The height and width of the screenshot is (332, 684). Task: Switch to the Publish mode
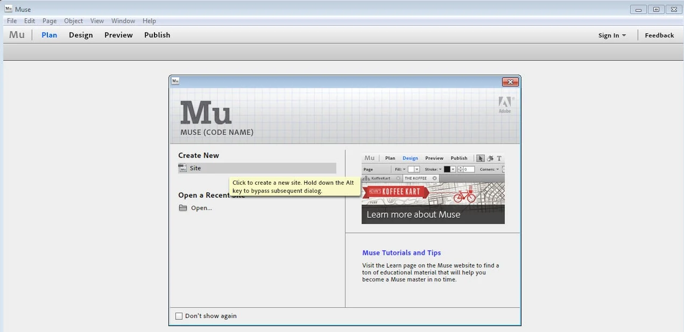coord(157,35)
